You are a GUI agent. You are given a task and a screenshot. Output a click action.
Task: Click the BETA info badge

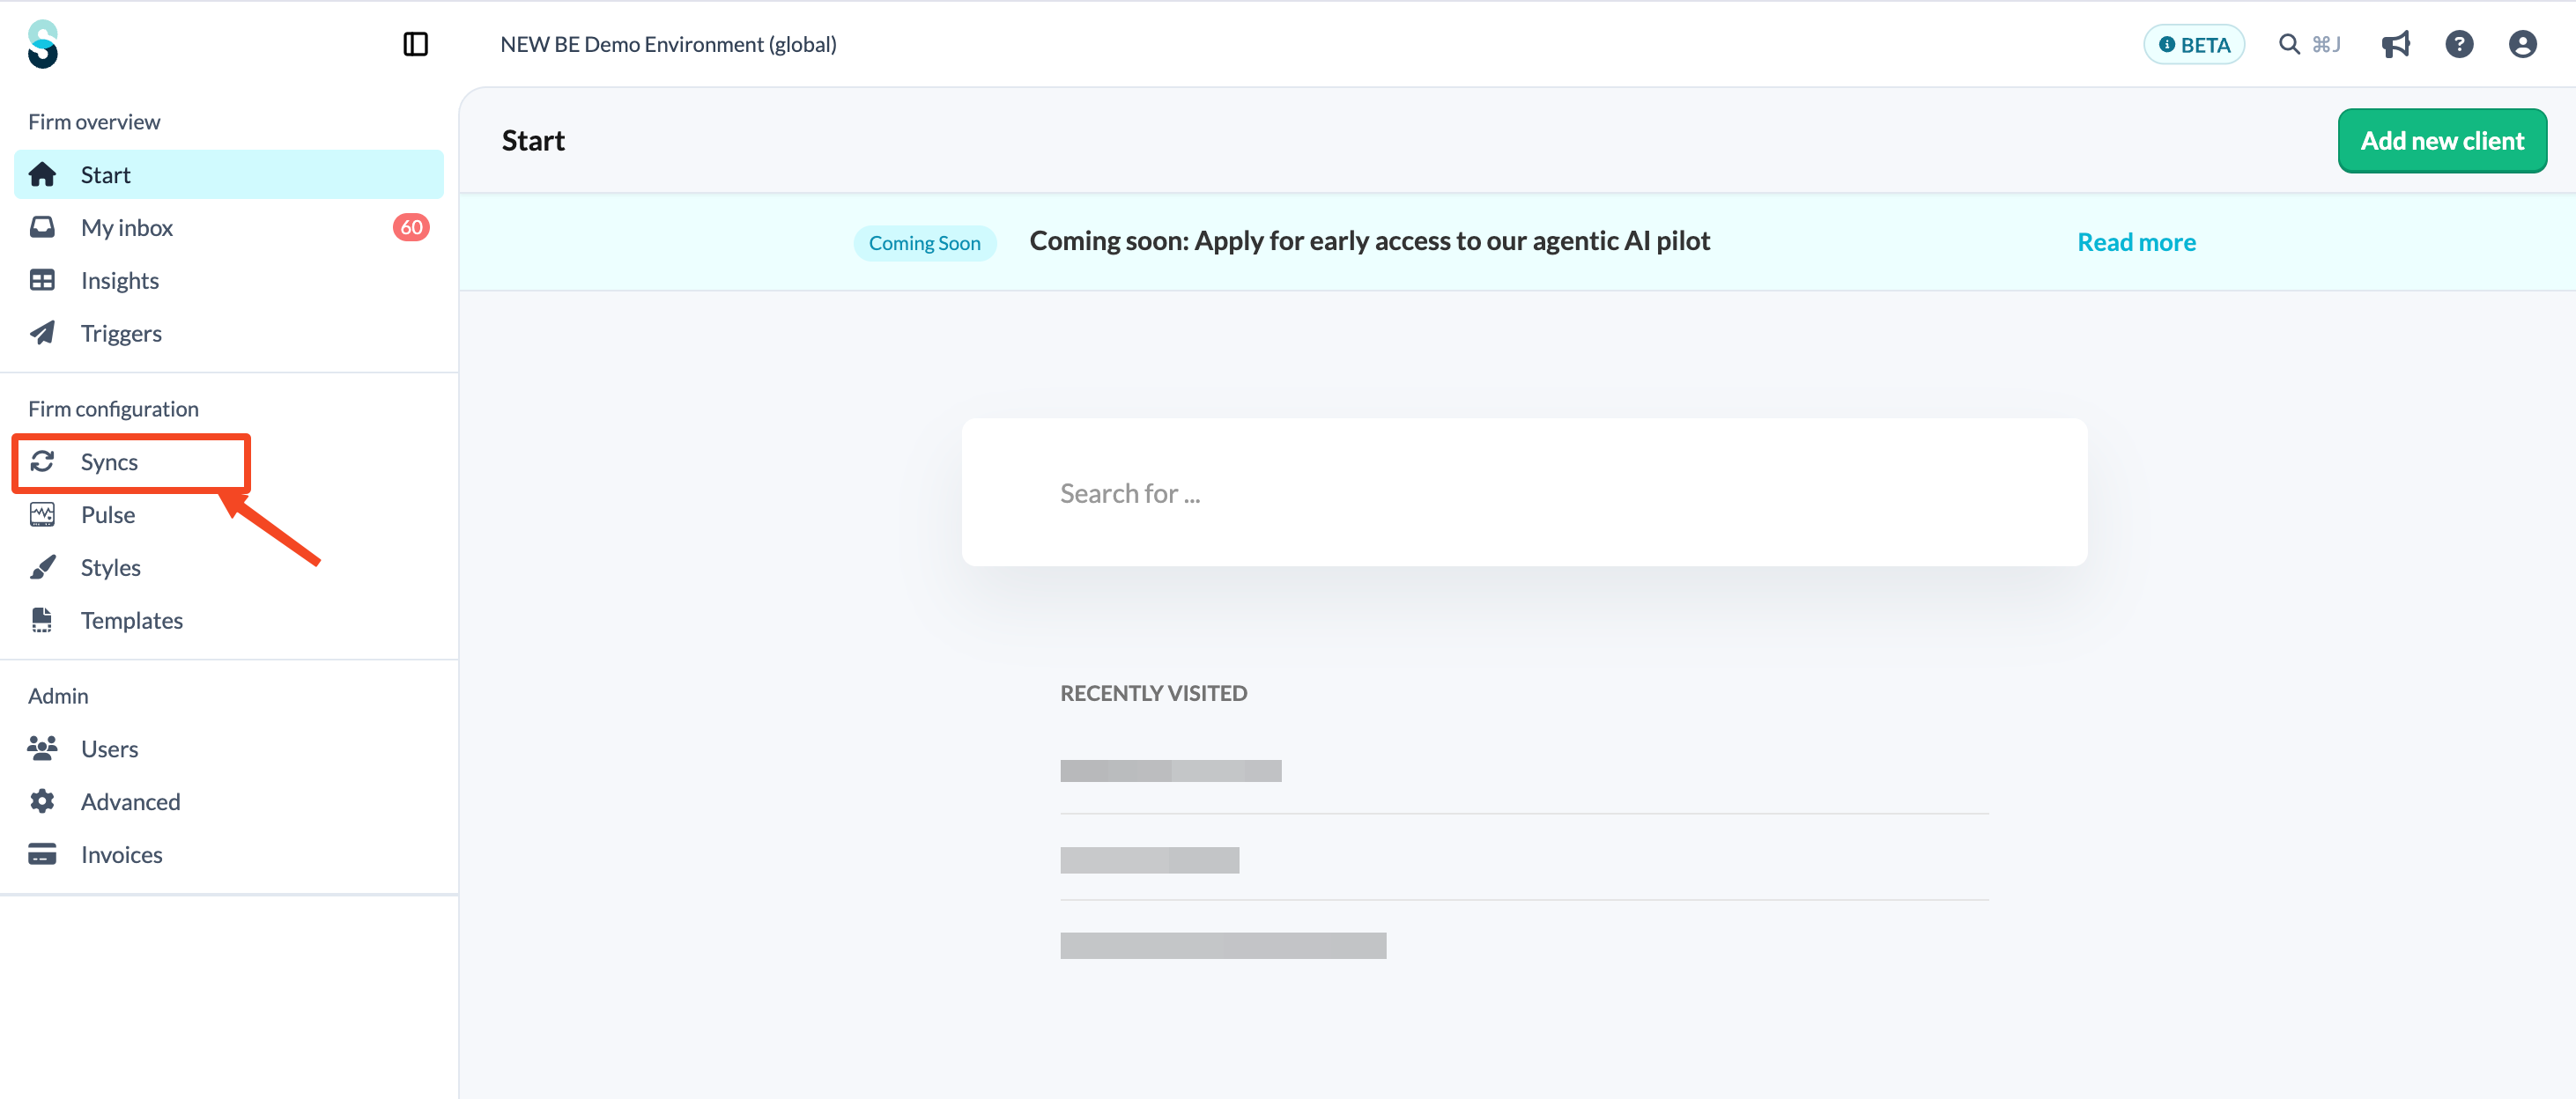[x=2194, y=45]
